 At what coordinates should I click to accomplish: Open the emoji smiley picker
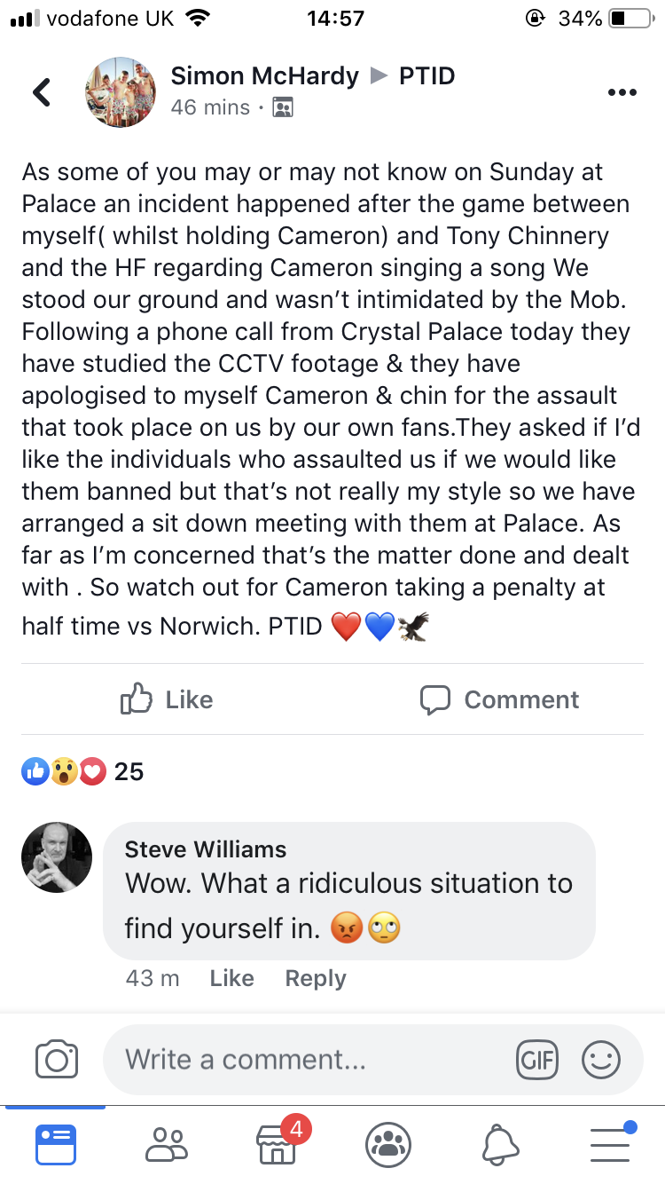tap(600, 1059)
